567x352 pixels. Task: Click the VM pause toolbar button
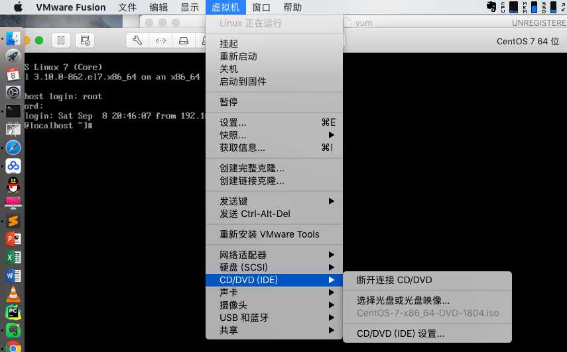(61, 40)
